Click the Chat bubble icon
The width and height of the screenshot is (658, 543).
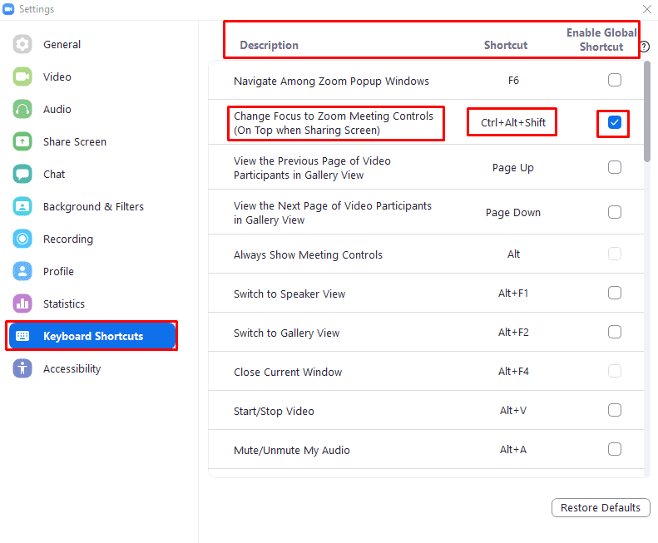22,174
